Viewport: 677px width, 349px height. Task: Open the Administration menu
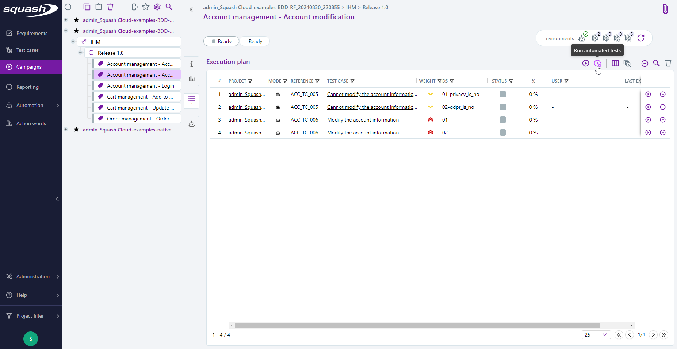point(32,276)
